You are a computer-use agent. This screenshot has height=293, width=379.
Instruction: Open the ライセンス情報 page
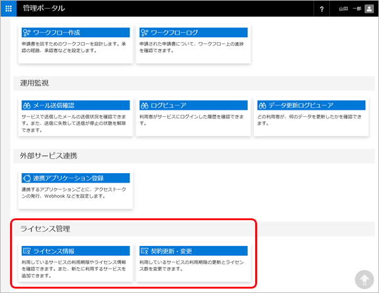coord(53,251)
